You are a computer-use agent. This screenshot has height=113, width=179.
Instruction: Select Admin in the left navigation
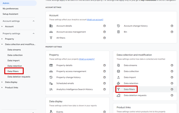[18, 3]
